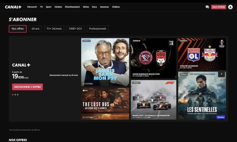Open the Séries menu item
The width and height of the screenshot is (237, 142).
coord(86,7)
